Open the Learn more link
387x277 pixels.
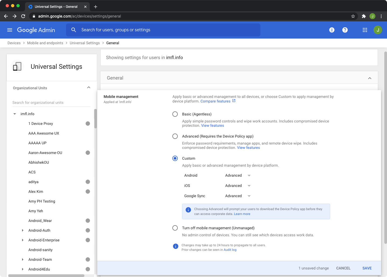[x=242, y=214]
